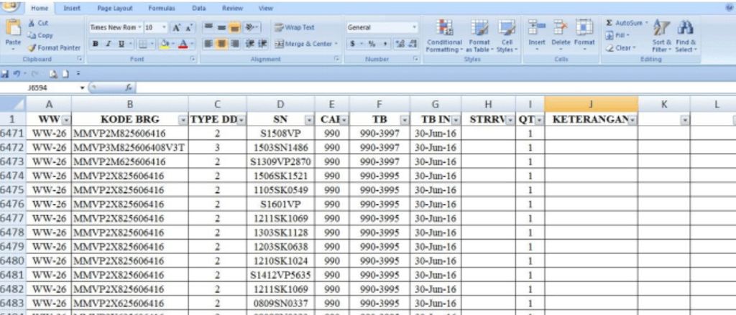Enable Wrap Text
Screen dimensions: 736x315
tap(295, 27)
